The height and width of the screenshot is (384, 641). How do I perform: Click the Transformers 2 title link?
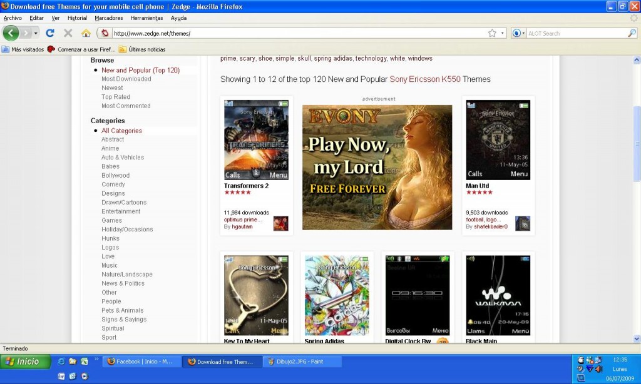(247, 186)
